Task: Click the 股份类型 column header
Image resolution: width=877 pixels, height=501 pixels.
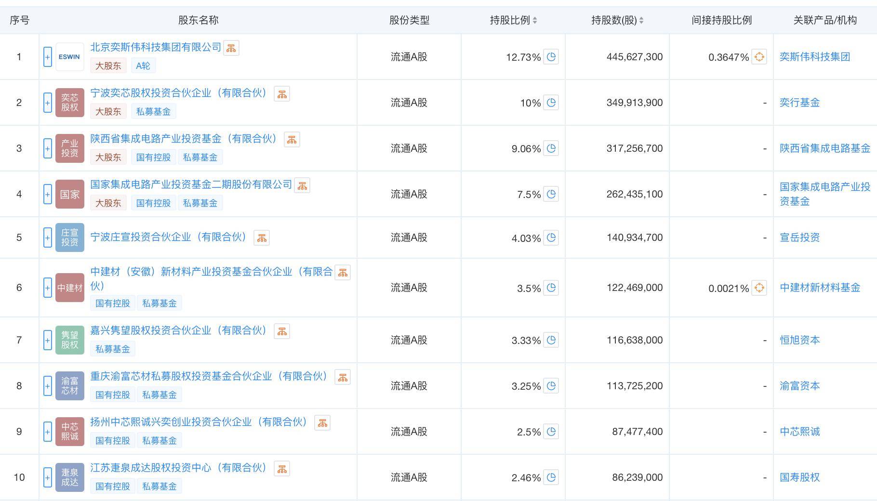Action: tap(409, 20)
